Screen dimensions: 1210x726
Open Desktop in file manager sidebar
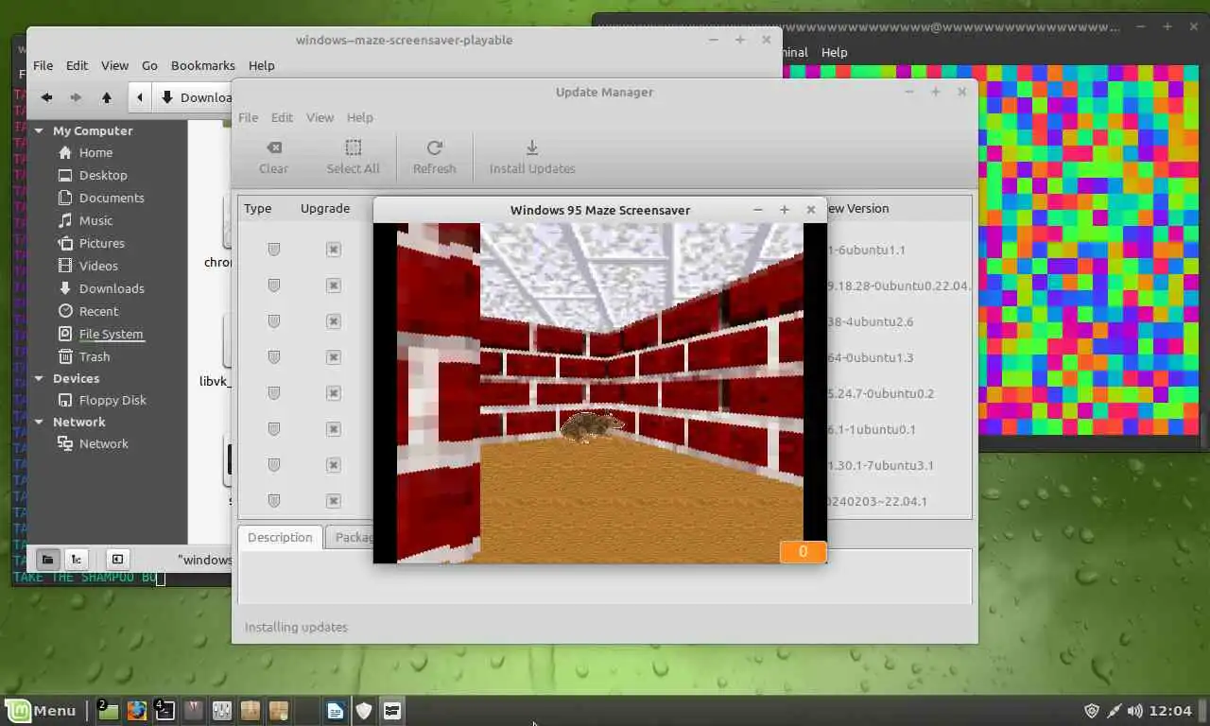point(103,175)
